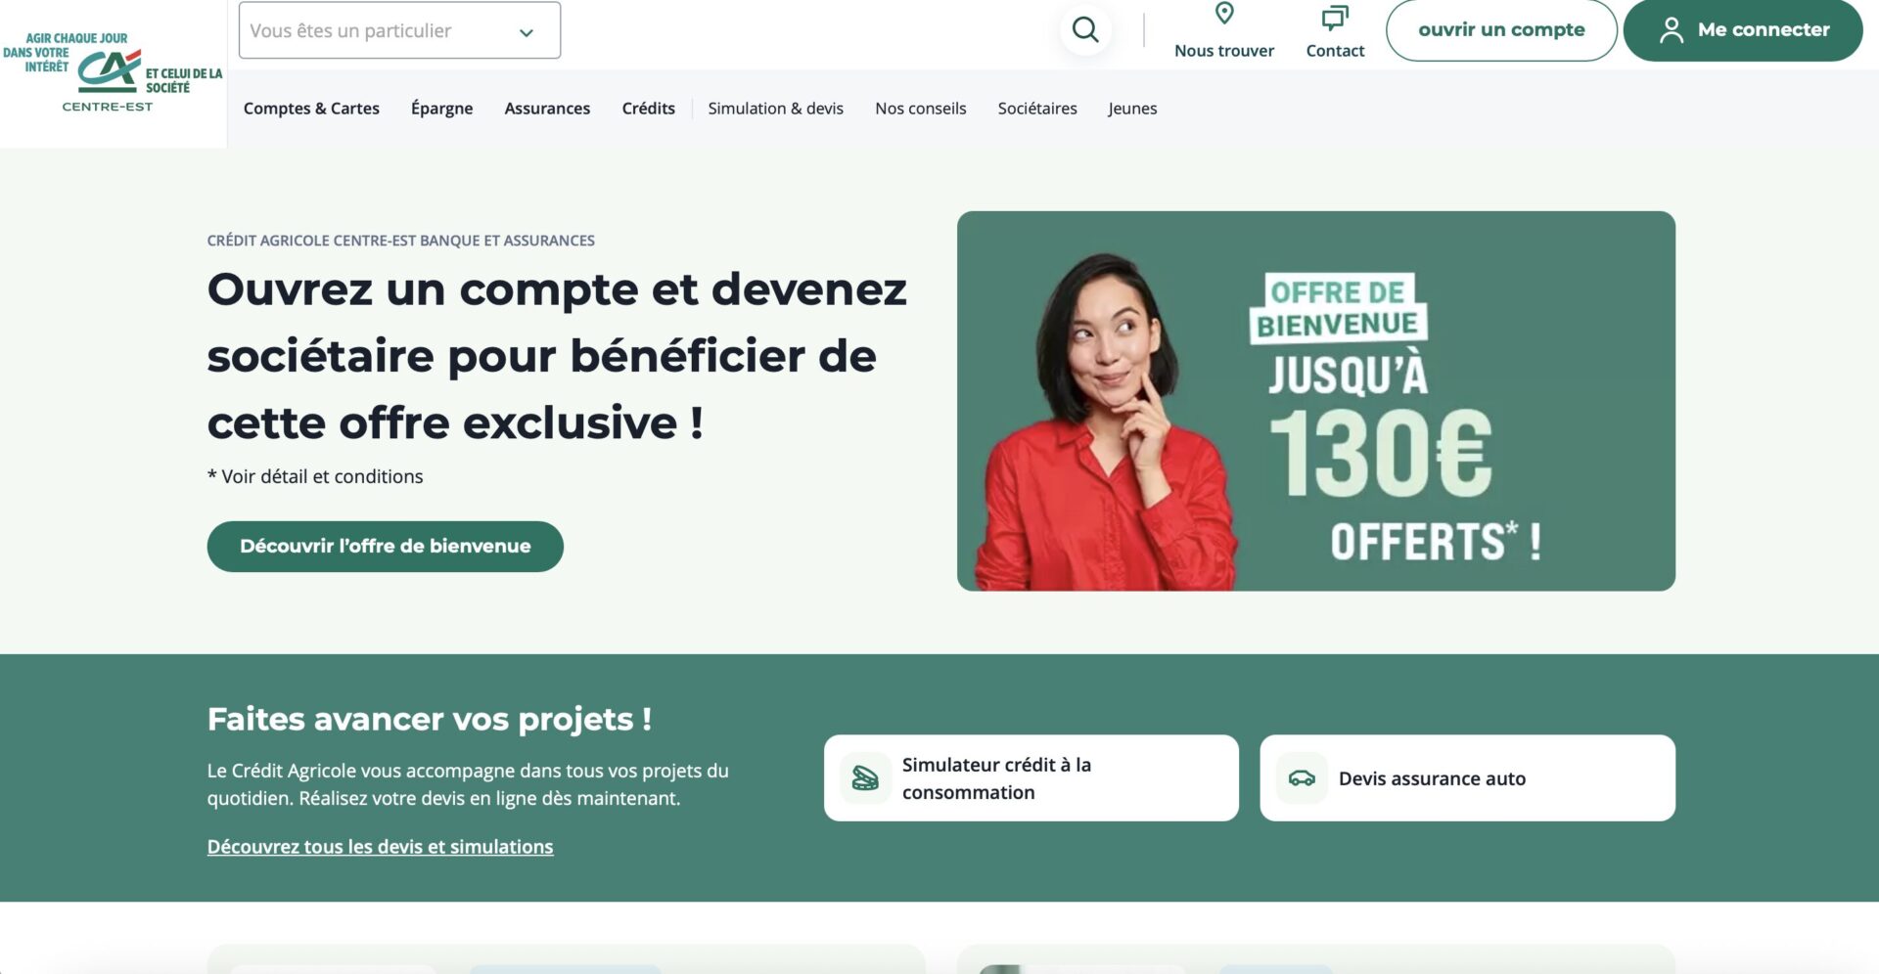Click the Nous trouver location pin icon

point(1224,14)
